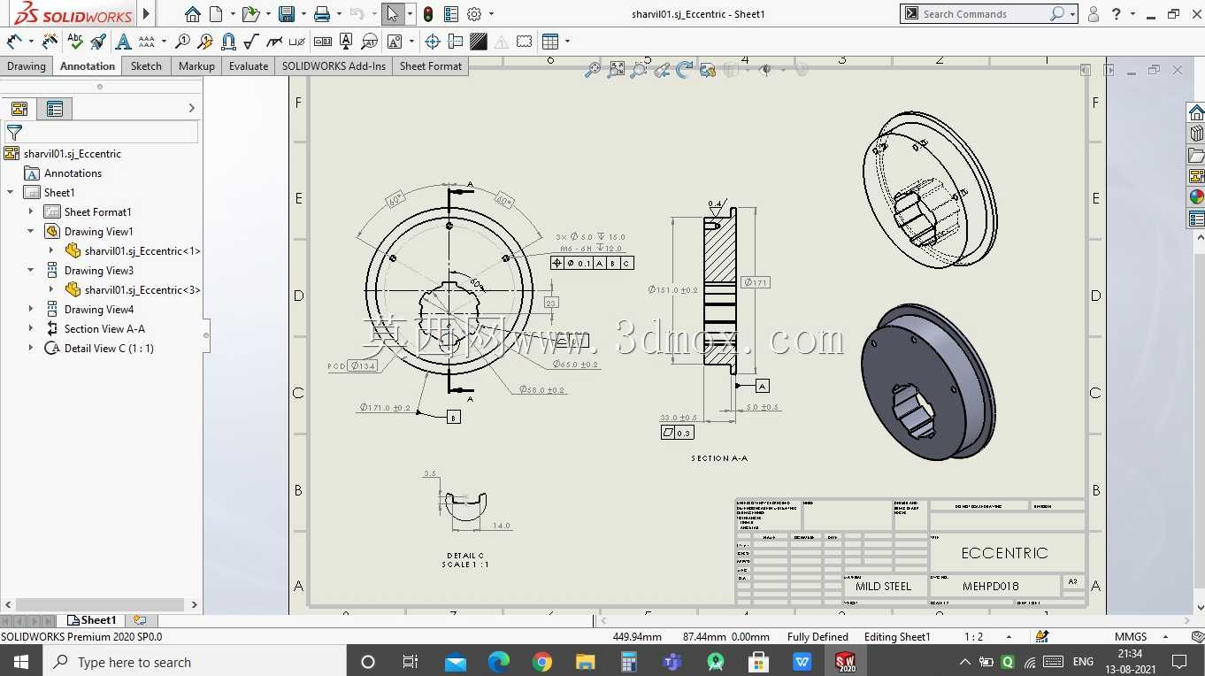Screen dimensions: 1205x676
Task: Expand Section View A-A node
Action: 31,328
